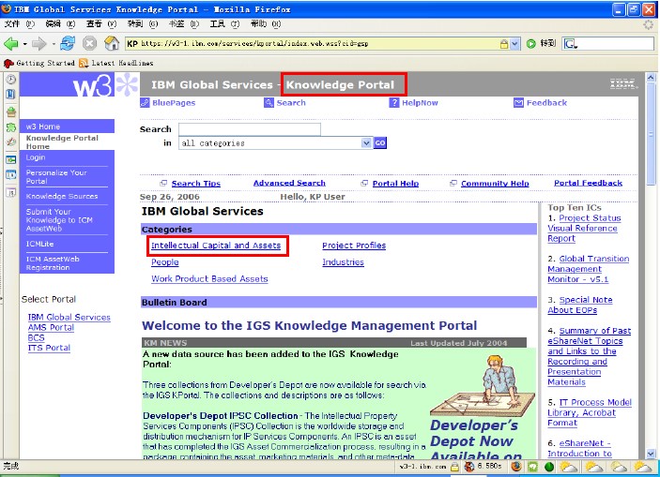Click the browser Back arrow button

11,43
